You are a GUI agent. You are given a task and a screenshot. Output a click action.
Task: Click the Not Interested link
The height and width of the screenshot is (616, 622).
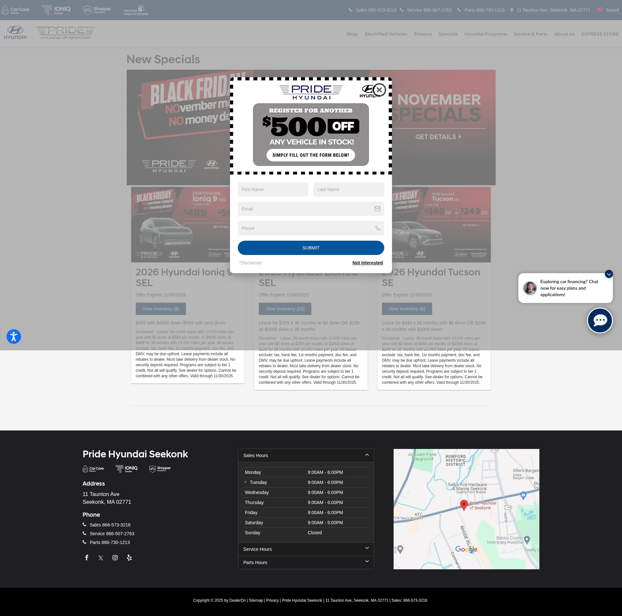click(x=368, y=263)
